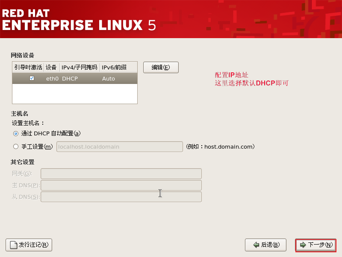This screenshot has height=257, width=342.
Task: Select 手工设置(m) manual hostname radio button
Action: [16, 146]
